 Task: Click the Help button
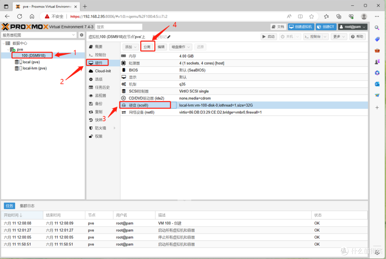click(x=357, y=36)
